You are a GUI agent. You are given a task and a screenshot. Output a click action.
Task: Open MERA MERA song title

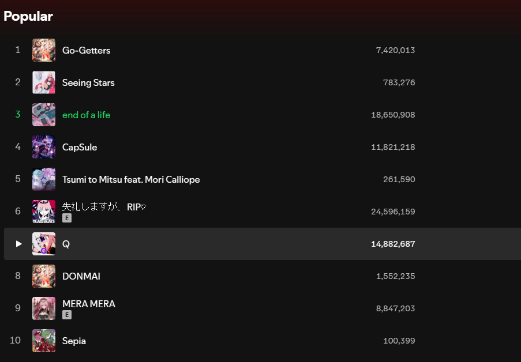[89, 304]
